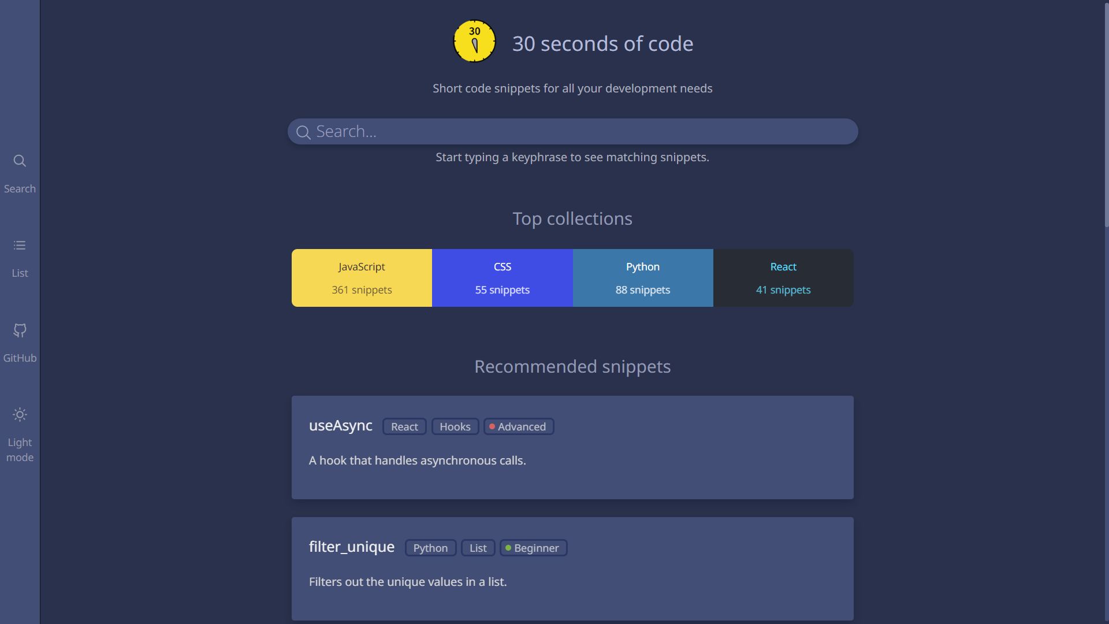1109x624 pixels.
Task: Expand the Python collection card
Action: click(642, 278)
